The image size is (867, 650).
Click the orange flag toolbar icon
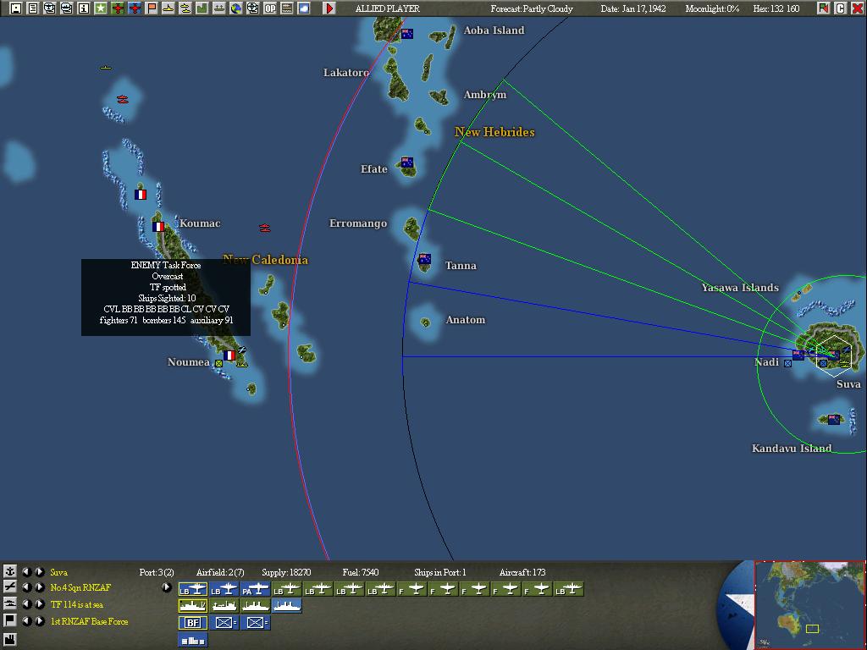[152, 8]
